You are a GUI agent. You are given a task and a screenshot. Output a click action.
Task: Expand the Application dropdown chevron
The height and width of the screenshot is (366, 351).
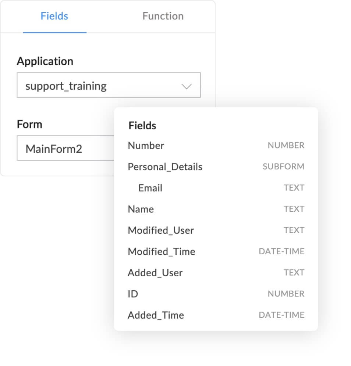(187, 86)
